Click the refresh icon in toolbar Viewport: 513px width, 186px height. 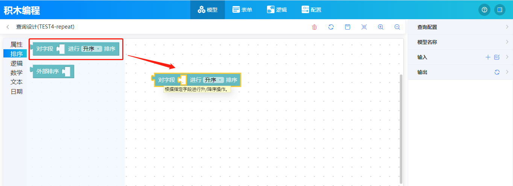[x=331, y=27]
